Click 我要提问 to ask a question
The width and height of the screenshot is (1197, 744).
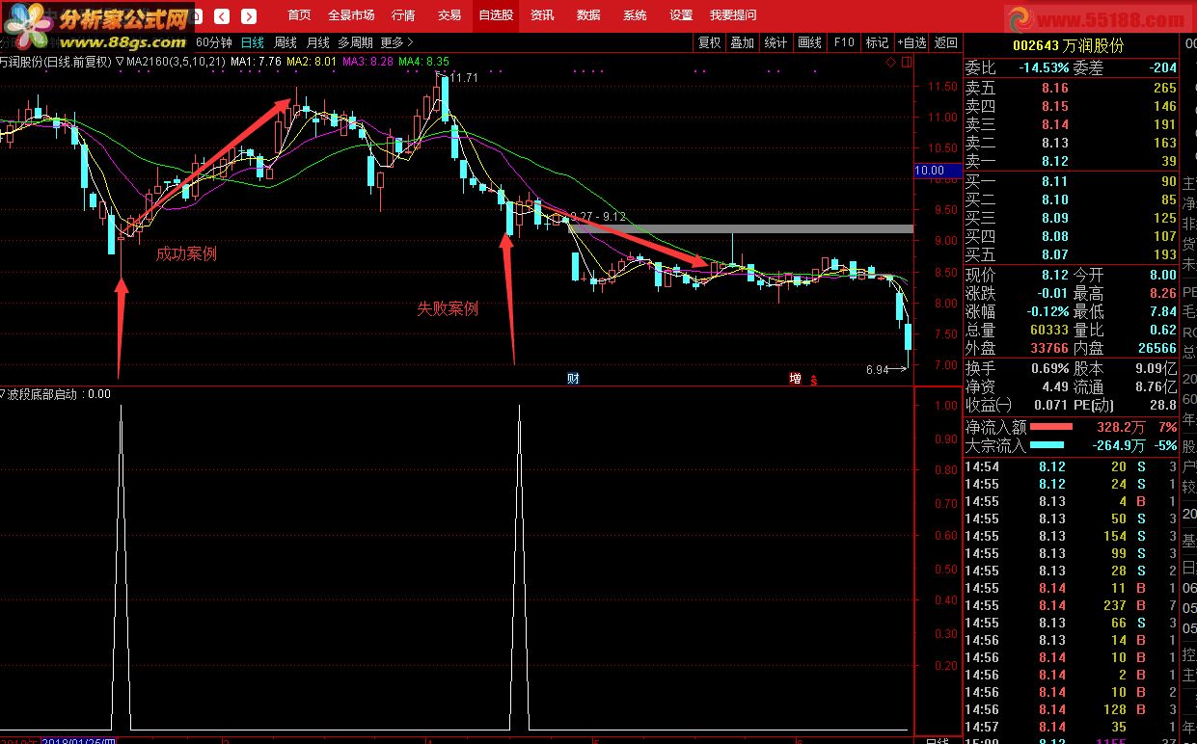pyautogui.click(x=733, y=15)
